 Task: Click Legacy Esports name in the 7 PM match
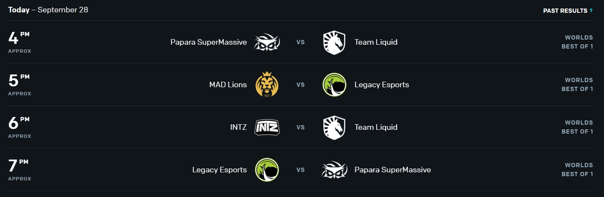coord(220,170)
